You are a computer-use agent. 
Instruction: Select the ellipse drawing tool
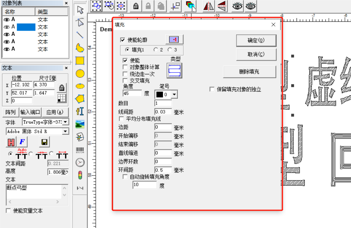tap(80, 86)
